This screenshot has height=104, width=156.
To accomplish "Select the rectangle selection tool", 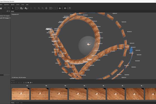I will 17,8.
